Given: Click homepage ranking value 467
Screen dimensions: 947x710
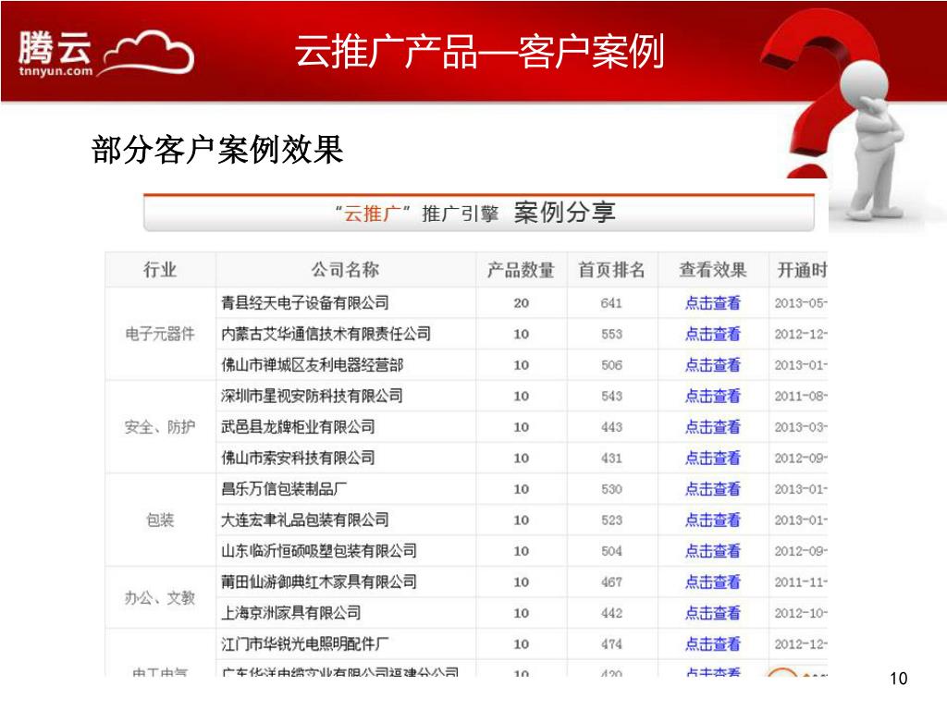Looking at the screenshot, I should coord(611,582).
